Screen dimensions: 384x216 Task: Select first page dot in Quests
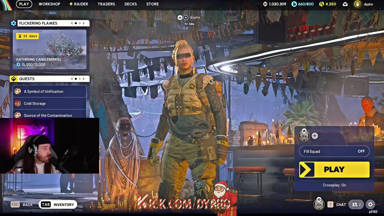(x=76, y=79)
